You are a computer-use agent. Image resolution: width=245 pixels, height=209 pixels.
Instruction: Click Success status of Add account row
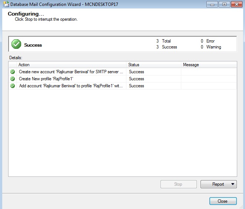click(136, 86)
